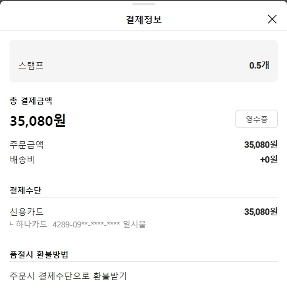The image size is (287, 304).
Task: Click the 하나카드 card name
Action: [31, 224]
